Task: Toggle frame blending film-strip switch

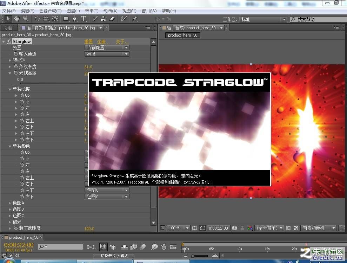Action: coord(133,246)
